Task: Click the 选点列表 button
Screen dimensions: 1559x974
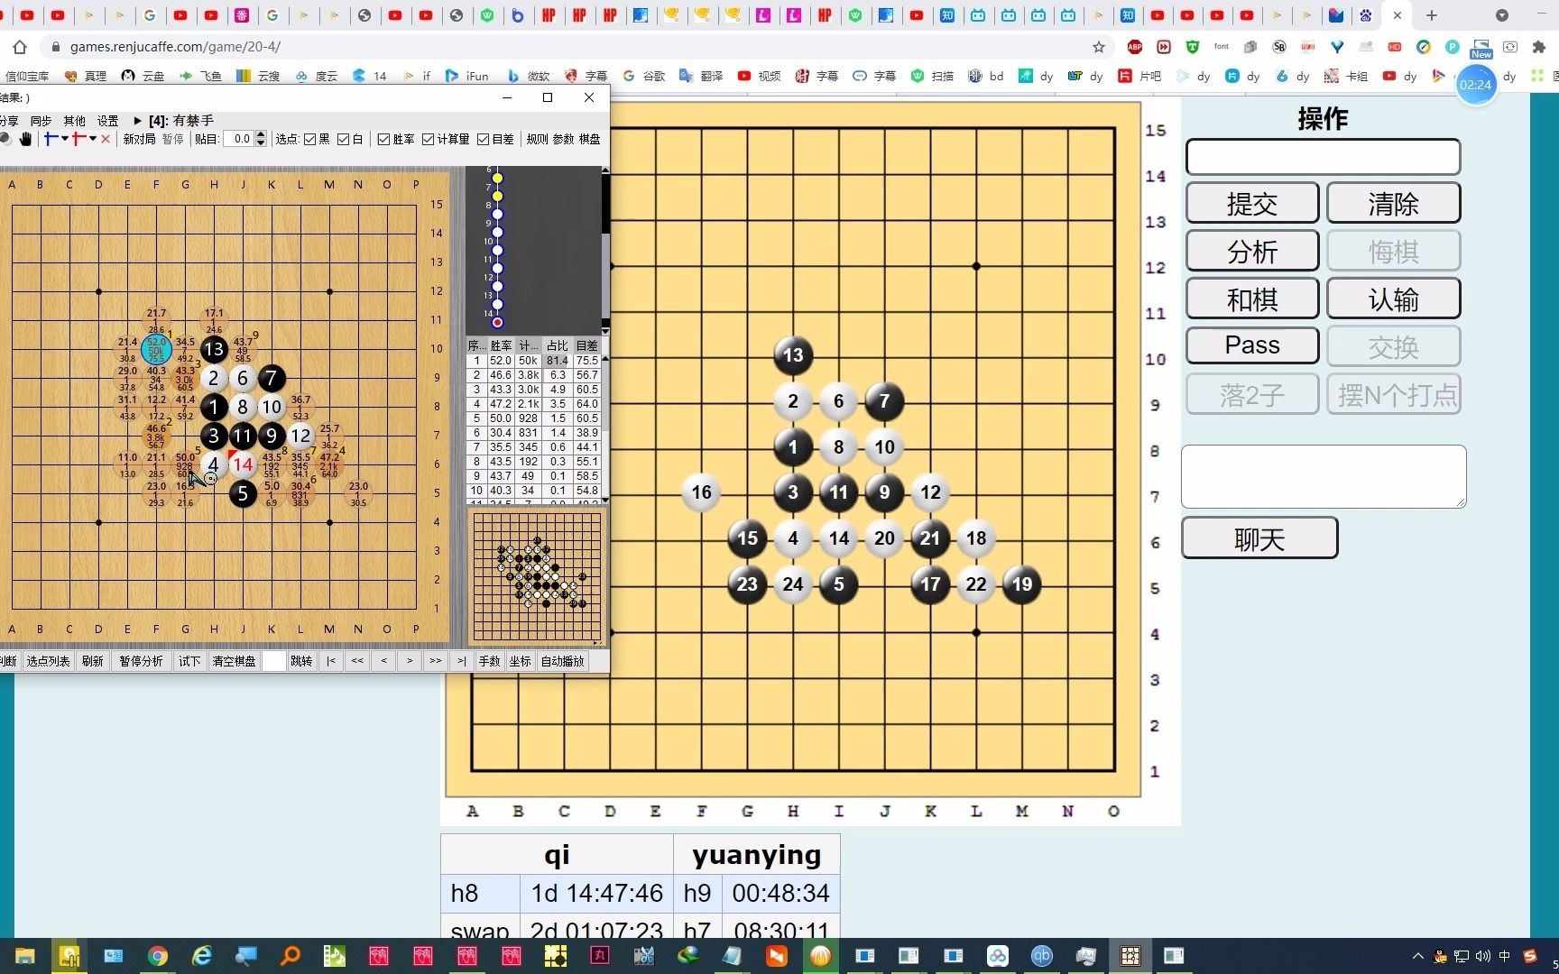Action: click(48, 661)
